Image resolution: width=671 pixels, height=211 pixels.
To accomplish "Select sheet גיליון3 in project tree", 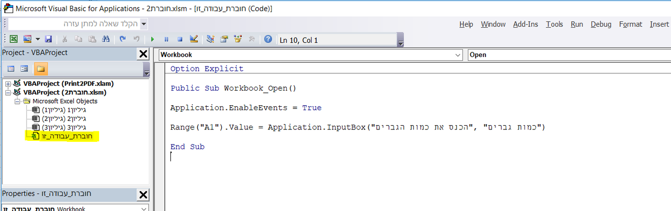I will pos(63,127).
